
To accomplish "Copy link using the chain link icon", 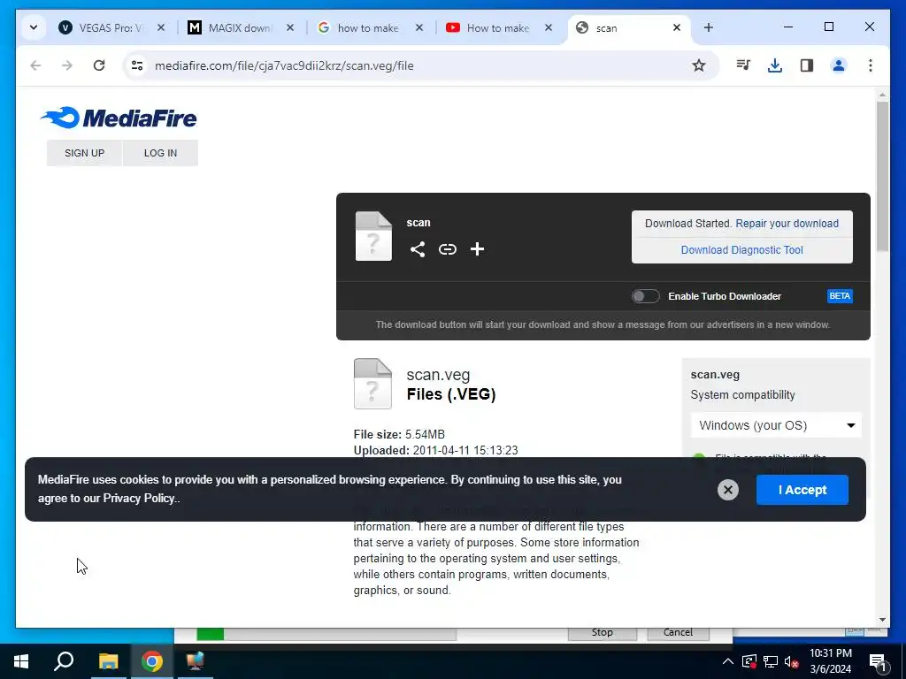I will (x=447, y=249).
